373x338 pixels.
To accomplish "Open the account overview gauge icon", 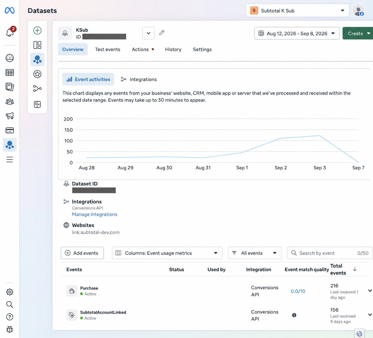I will click(x=10, y=58).
